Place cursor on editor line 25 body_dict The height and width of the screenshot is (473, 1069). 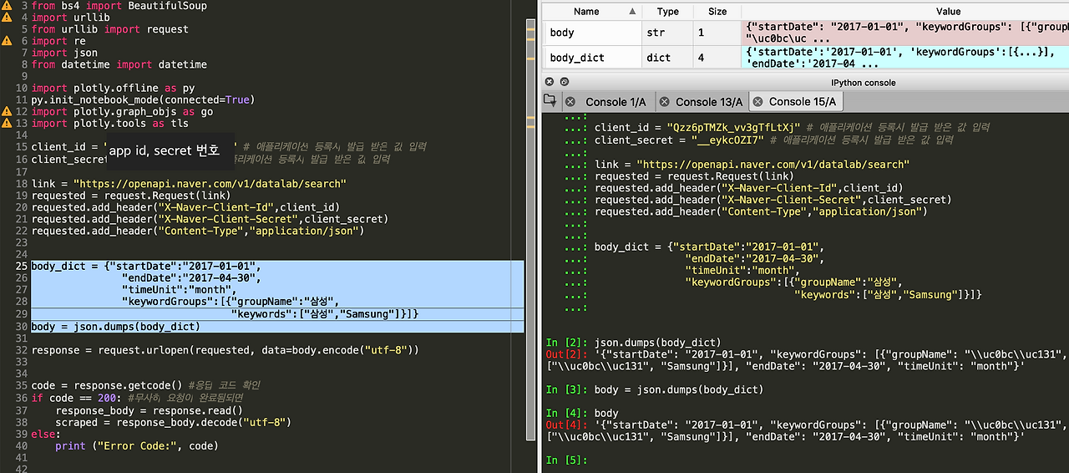click(146, 266)
